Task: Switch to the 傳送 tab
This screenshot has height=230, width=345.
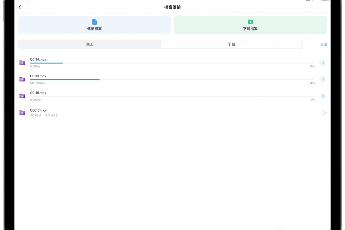Action: tap(89, 44)
